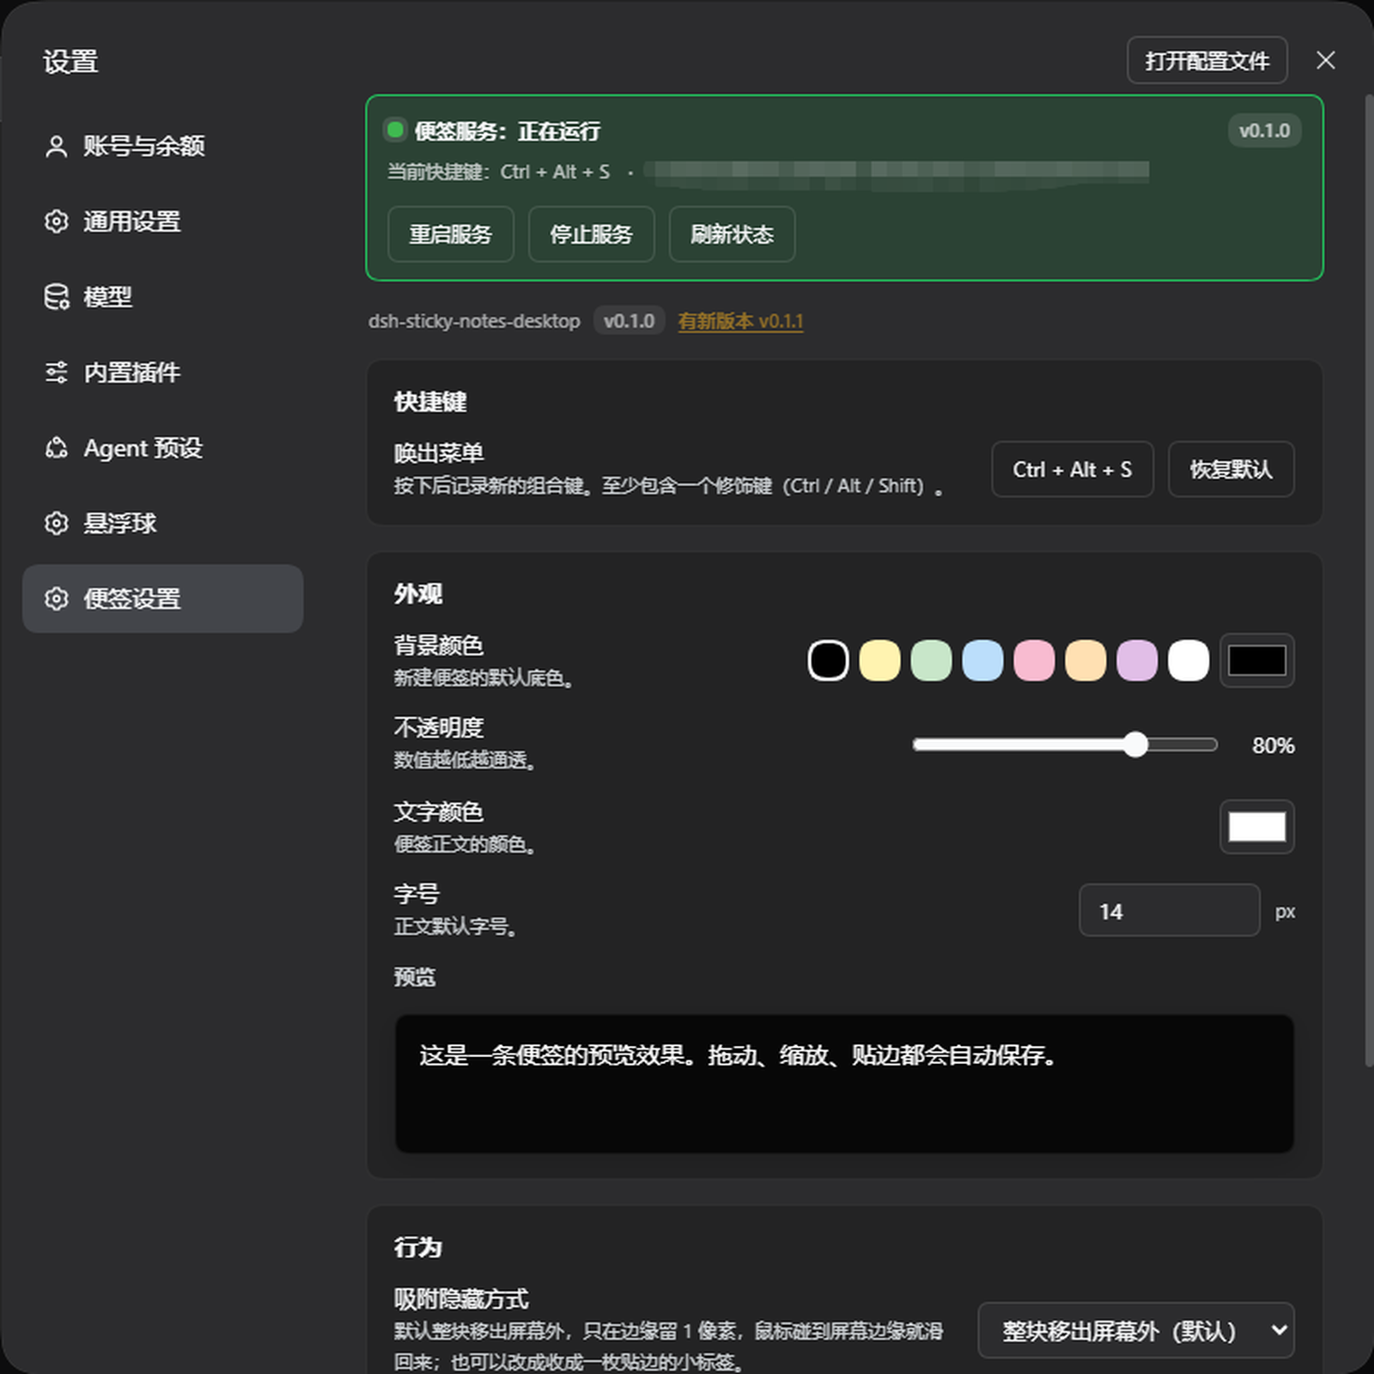Choose the black background color swatch
Viewport: 1374px width, 1374px height.
coord(828,660)
